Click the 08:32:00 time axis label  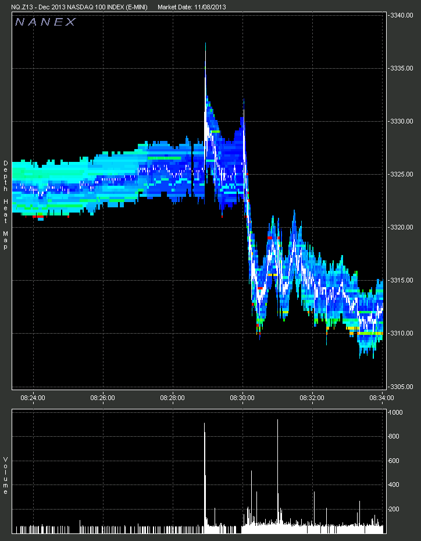click(x=312, y=398)
